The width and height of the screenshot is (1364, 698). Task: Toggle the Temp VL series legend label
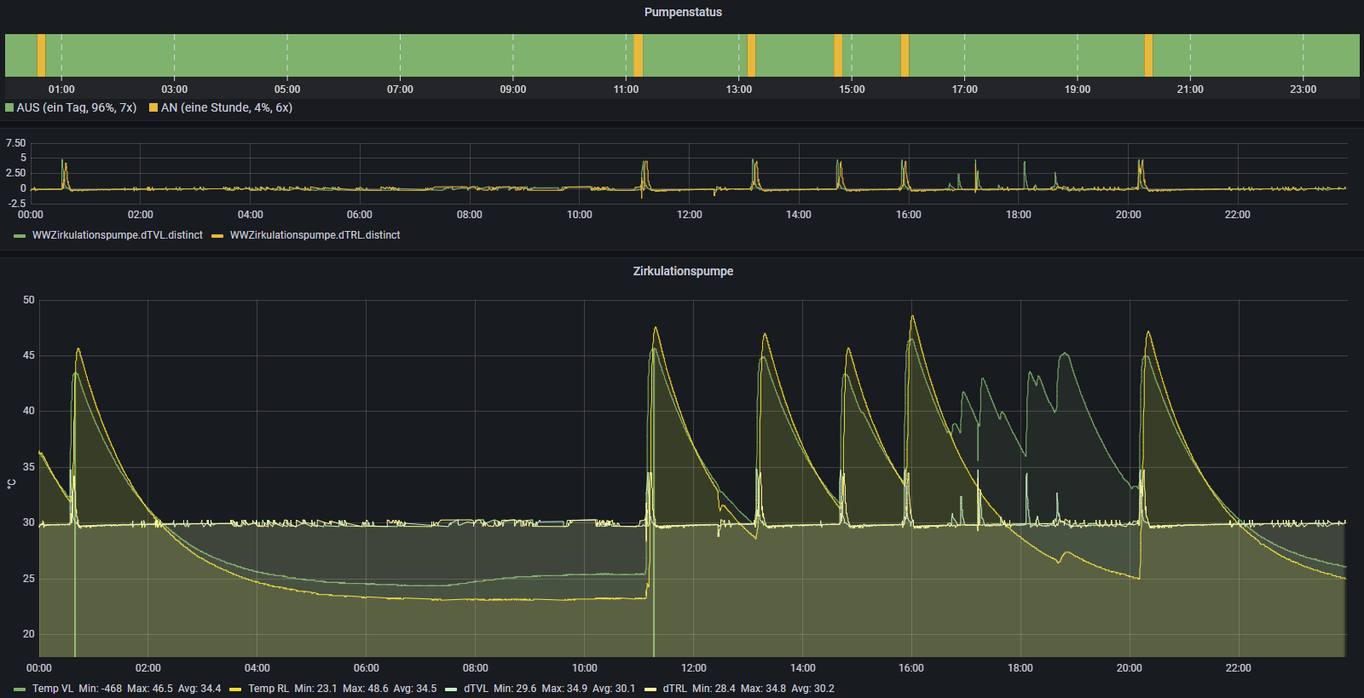pos(53,689)
